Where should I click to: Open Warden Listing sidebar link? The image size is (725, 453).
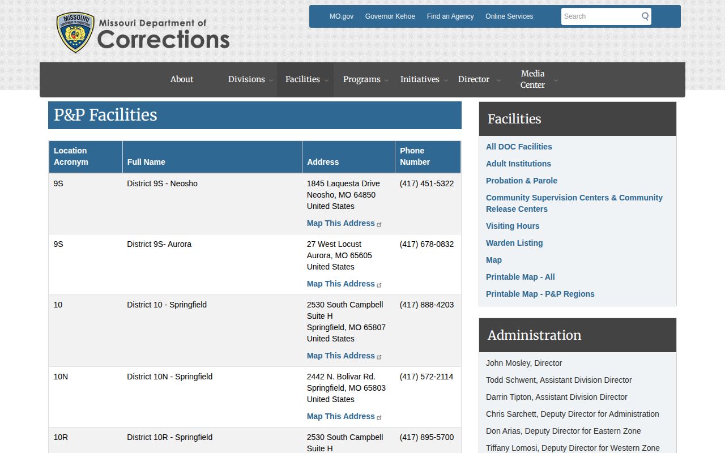pos(514,243)
